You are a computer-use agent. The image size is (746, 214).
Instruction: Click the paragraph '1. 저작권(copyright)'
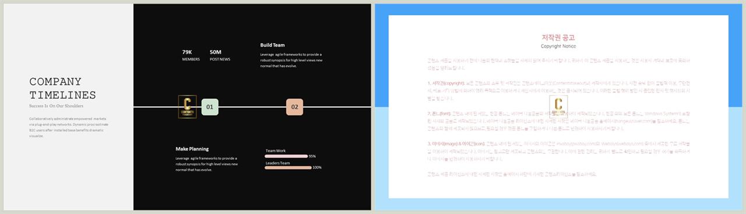[558, 91]
